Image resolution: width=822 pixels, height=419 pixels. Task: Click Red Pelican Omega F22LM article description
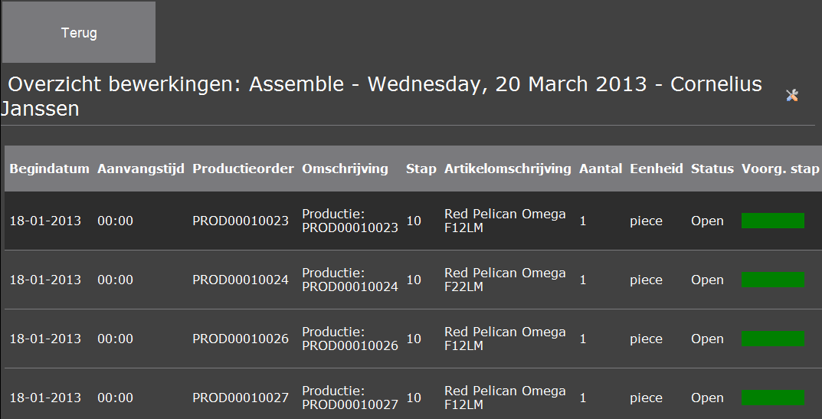click(x=505, y=280)
